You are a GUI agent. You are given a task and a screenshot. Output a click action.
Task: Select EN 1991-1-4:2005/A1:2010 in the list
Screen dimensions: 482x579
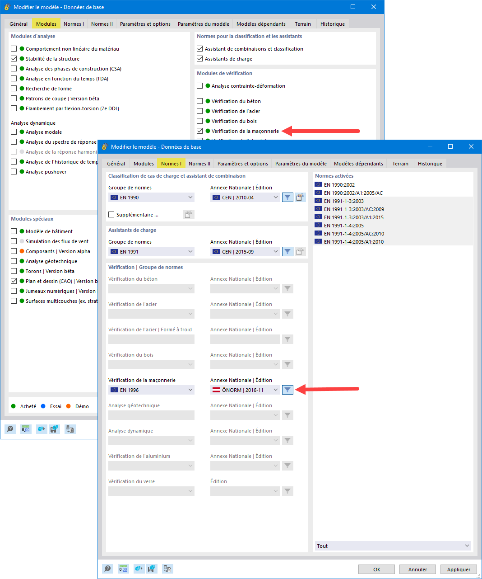(x=393, y=242)
